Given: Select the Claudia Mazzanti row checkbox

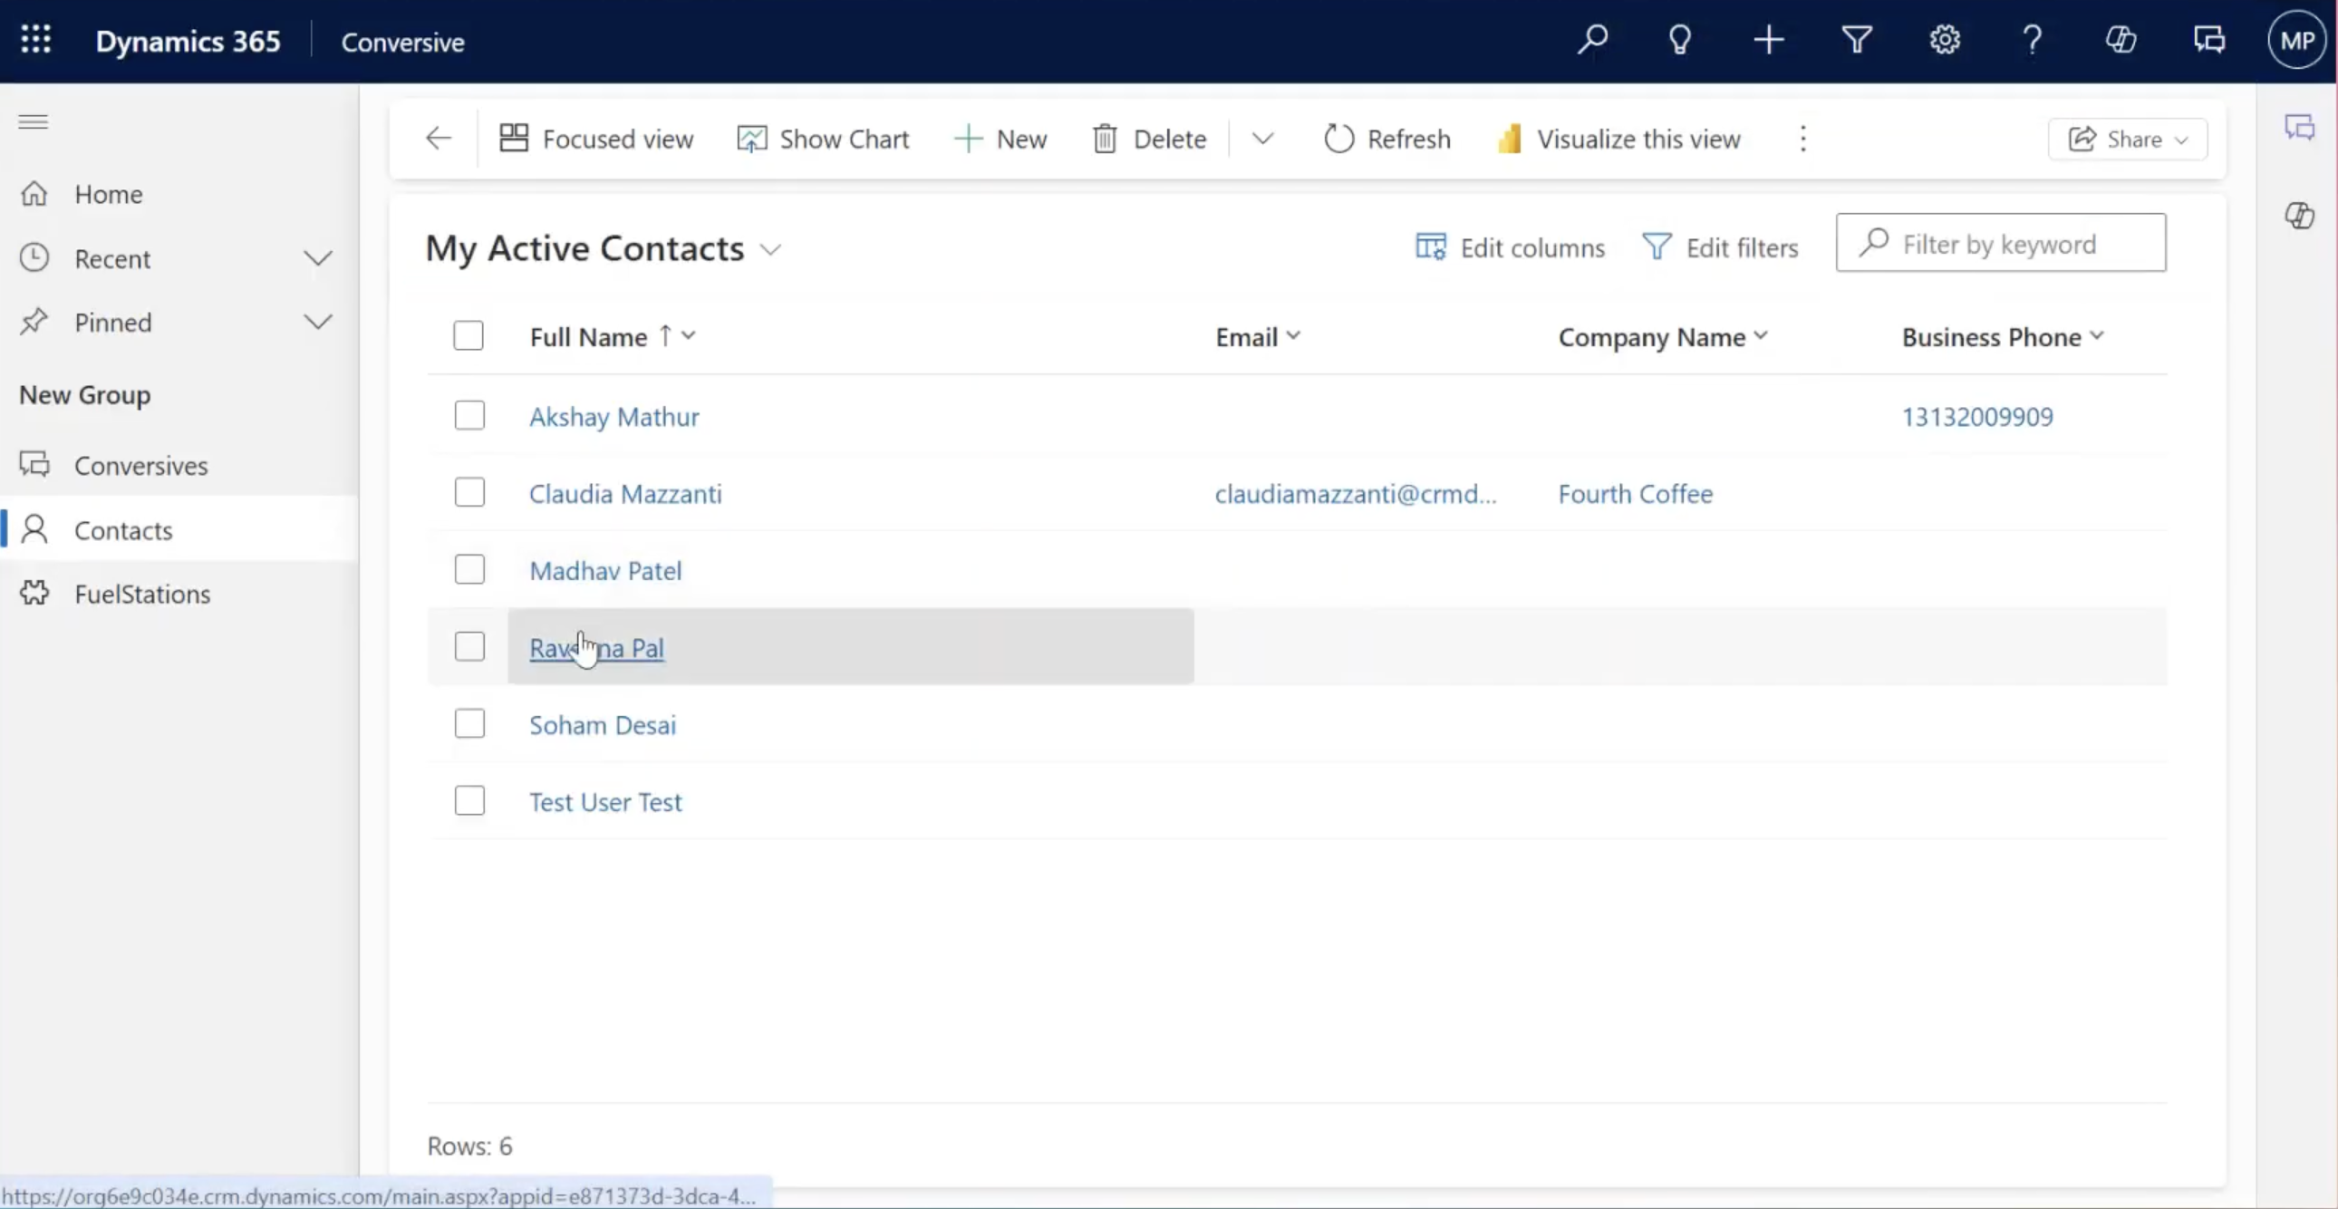Looking at the screenshot, I should coord(469,493).
